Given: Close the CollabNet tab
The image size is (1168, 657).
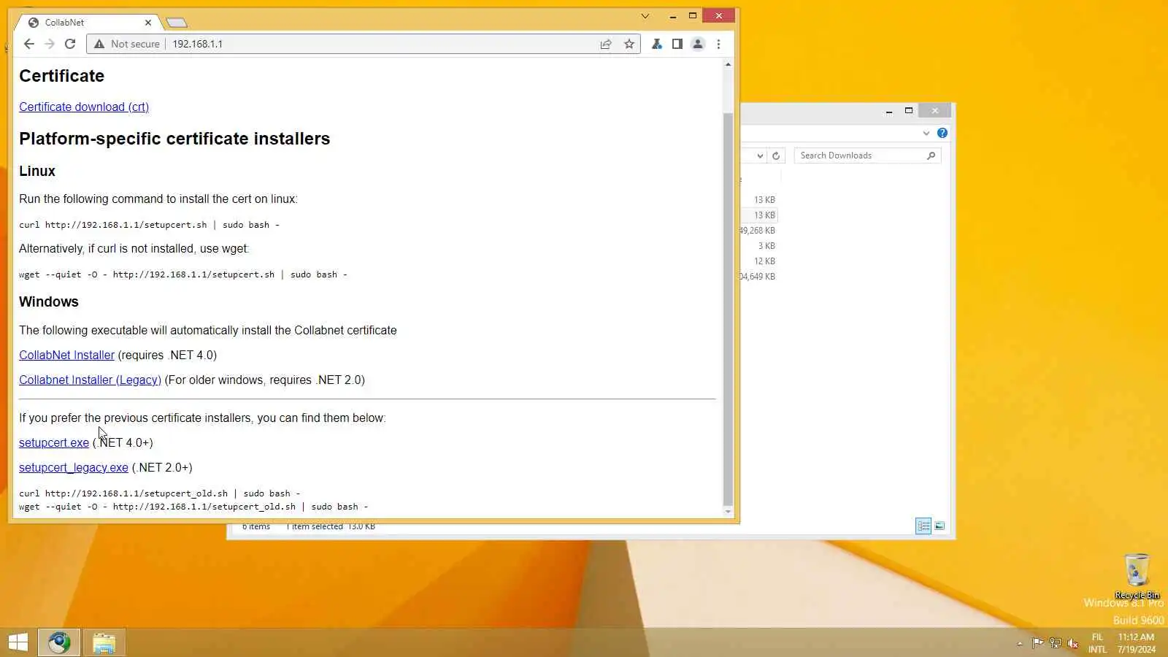Looking at the screenshot, I should (148, 23).
